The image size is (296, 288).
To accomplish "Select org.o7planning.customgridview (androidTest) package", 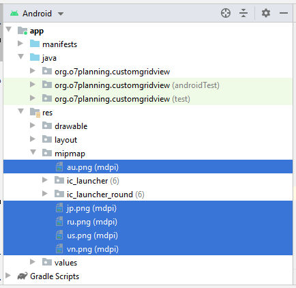I will [137, 85].
